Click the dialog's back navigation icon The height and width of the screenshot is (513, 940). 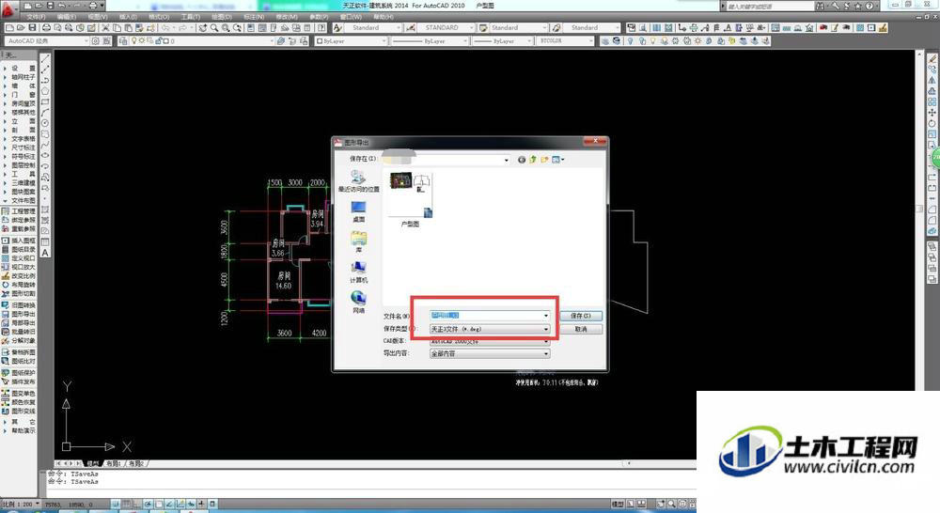tap(522, 160)
